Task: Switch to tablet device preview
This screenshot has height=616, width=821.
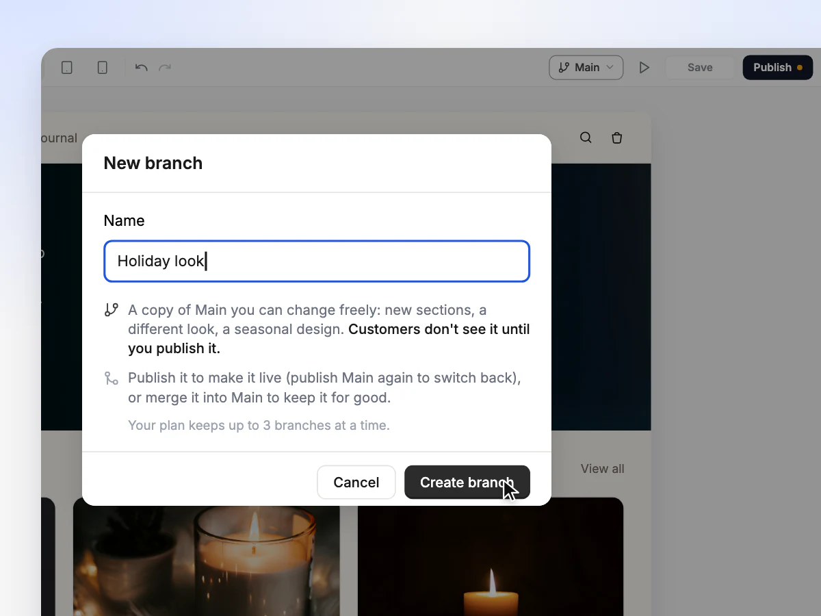Action: pyautogui.click(x=67, y=68)
